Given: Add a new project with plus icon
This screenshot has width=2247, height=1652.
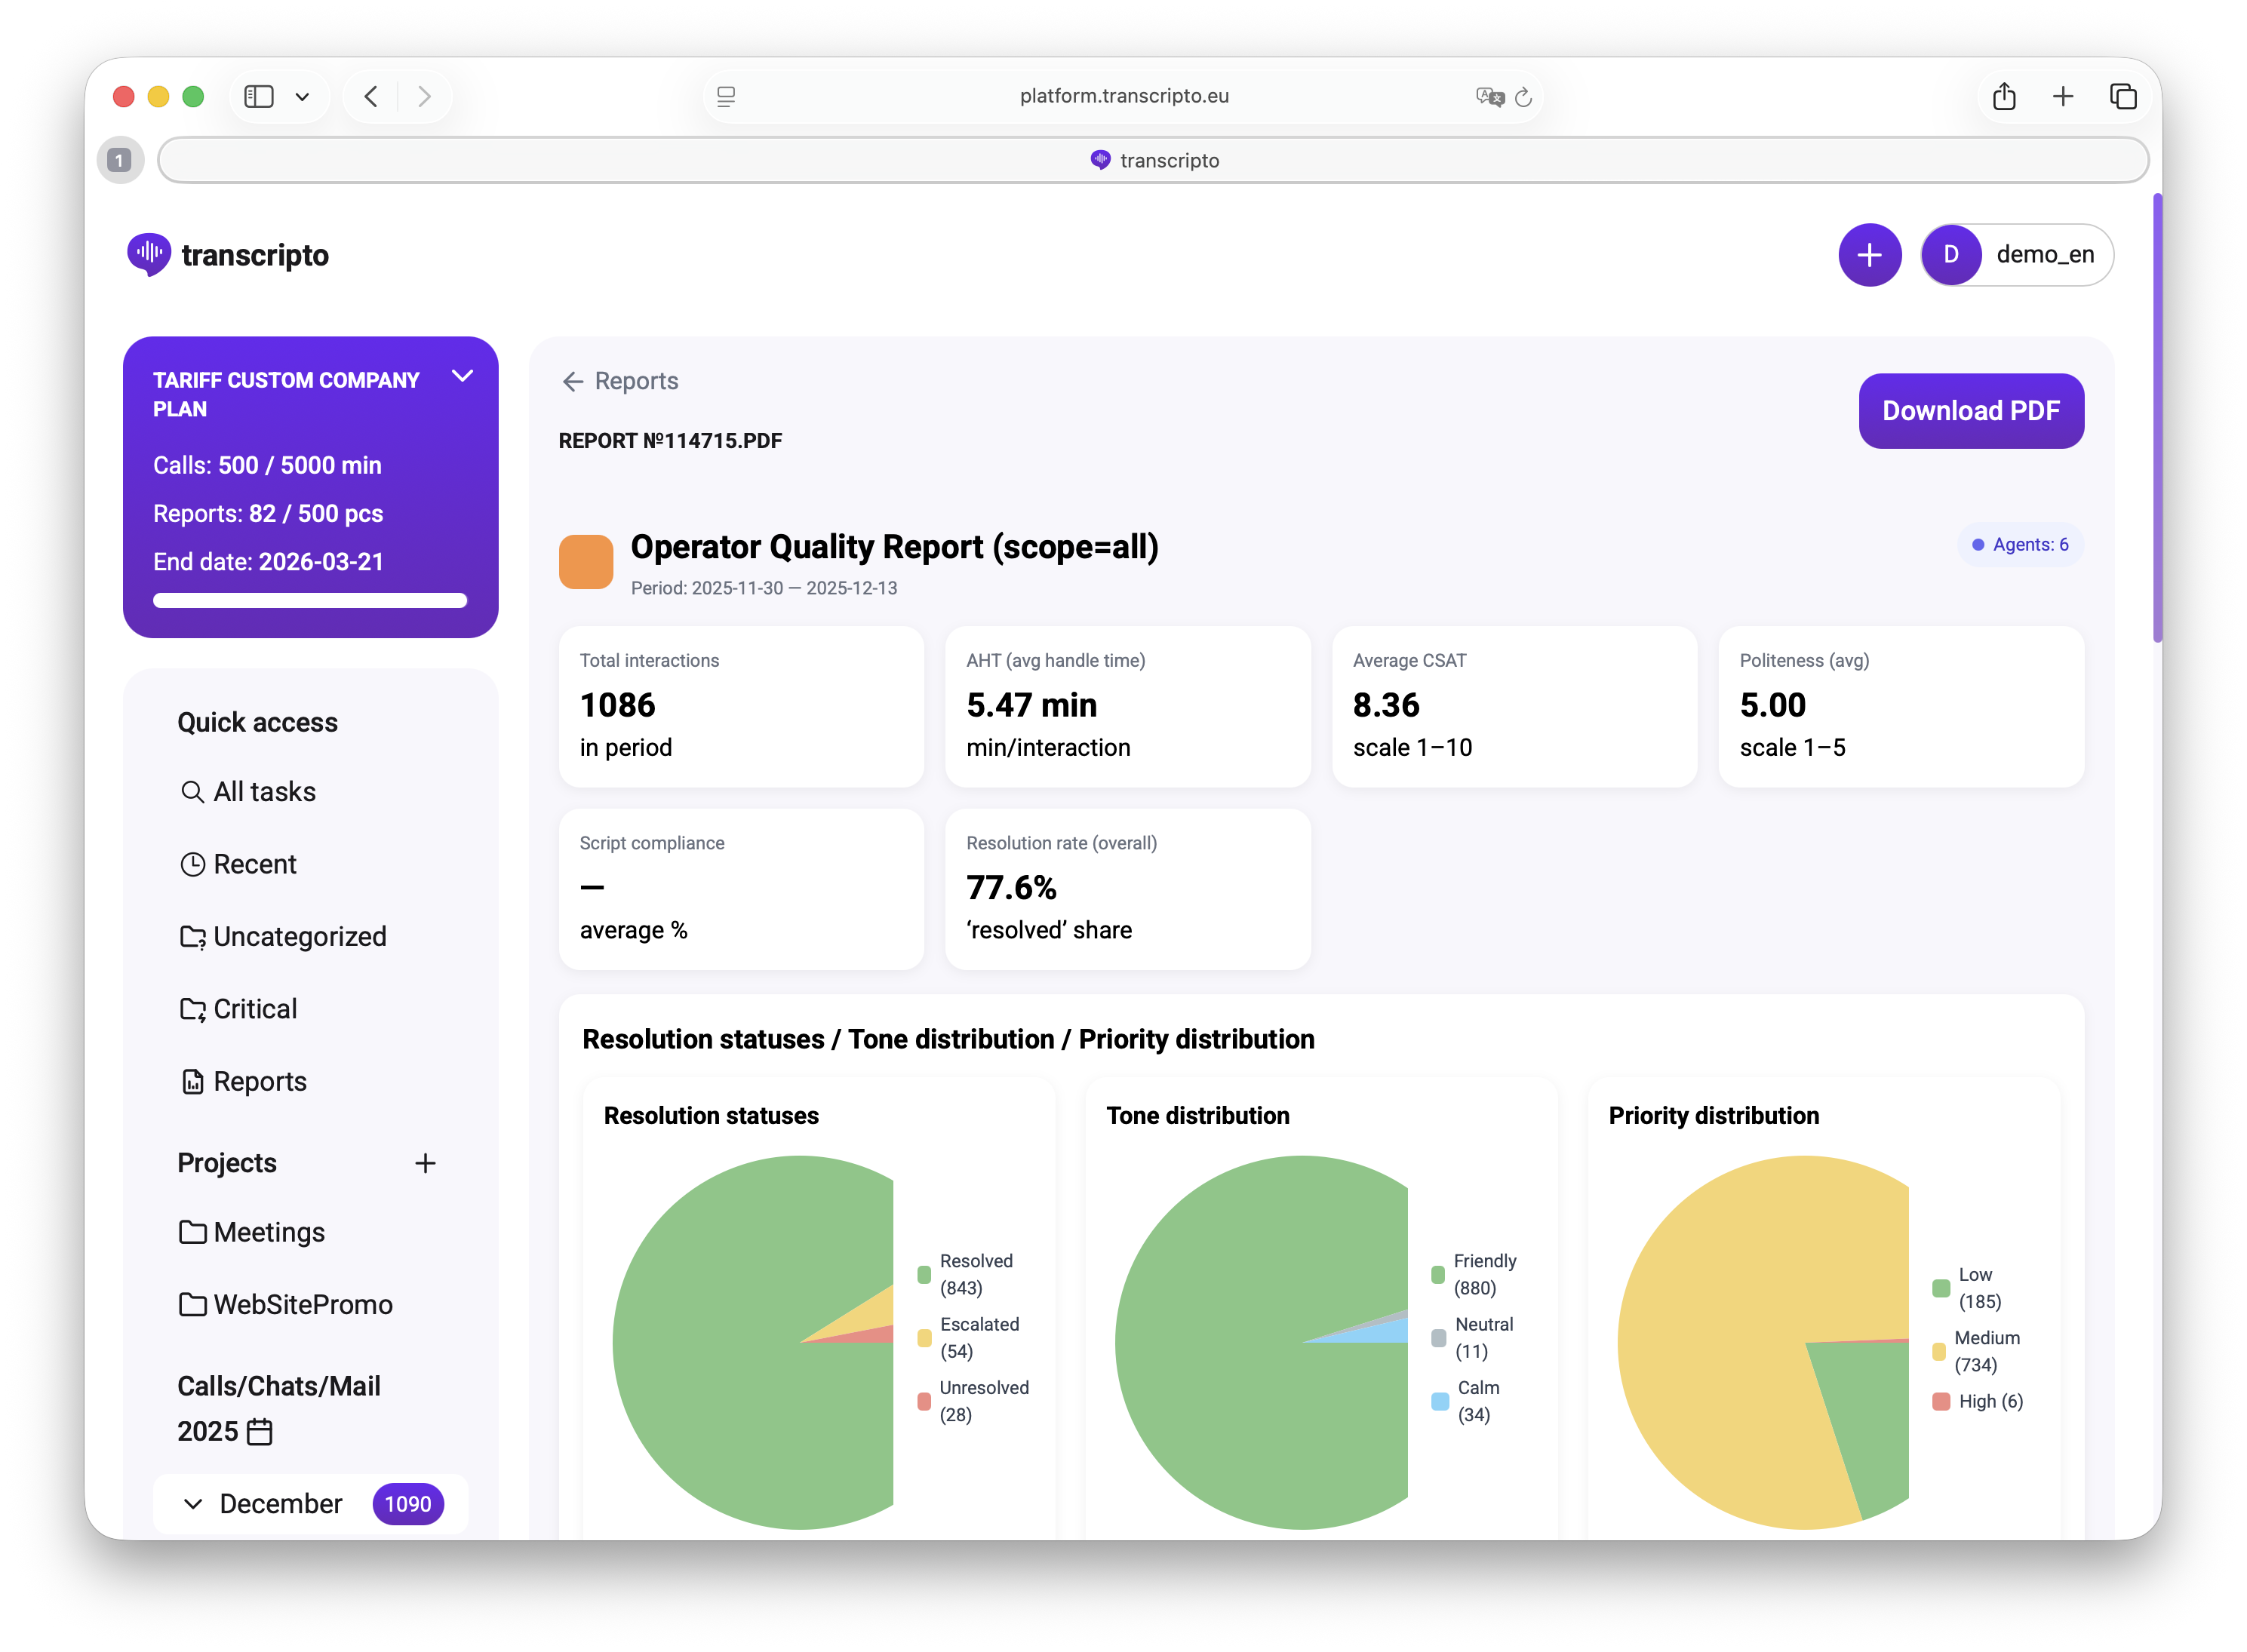Looking at the screenshot, I should click(425, 1163).
